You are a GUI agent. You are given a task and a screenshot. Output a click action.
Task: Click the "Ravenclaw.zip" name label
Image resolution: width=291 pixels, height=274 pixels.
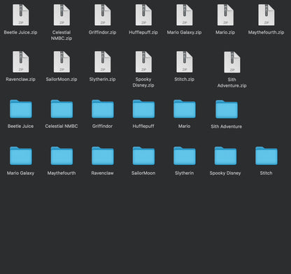coord(20,79)
